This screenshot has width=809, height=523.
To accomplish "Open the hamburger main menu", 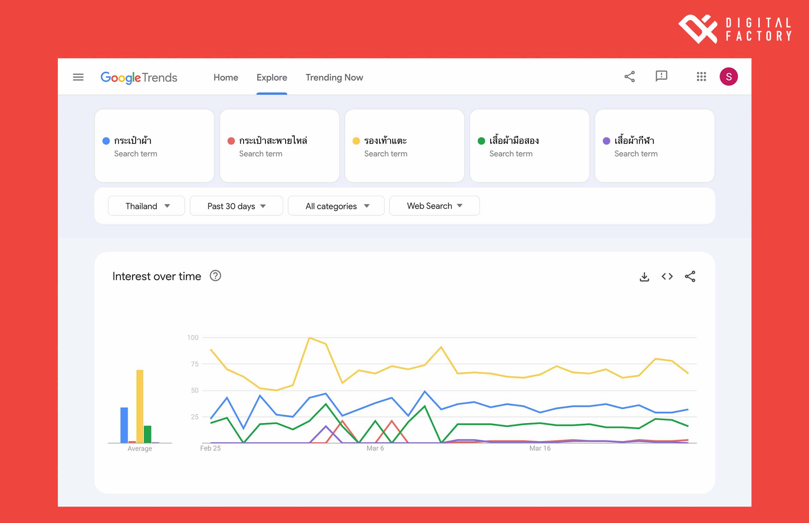I will [x=78, y=77].
